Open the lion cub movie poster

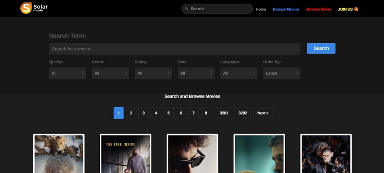click(x=59, y=153)
